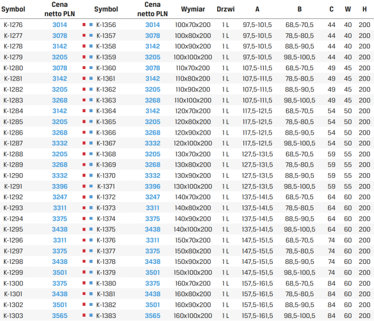
Task: Click A value 157,5-161,5 in K-1303 row
Action: coord(257,316)
